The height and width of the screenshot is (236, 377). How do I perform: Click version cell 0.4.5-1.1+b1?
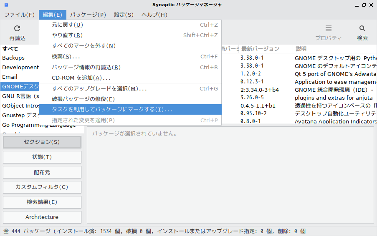click(258, 106)
